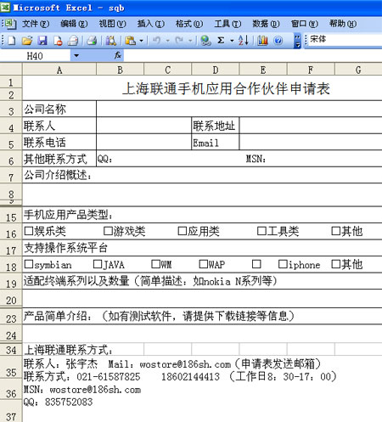Sort ascending with the A-Z icon

tap(244, 41)
